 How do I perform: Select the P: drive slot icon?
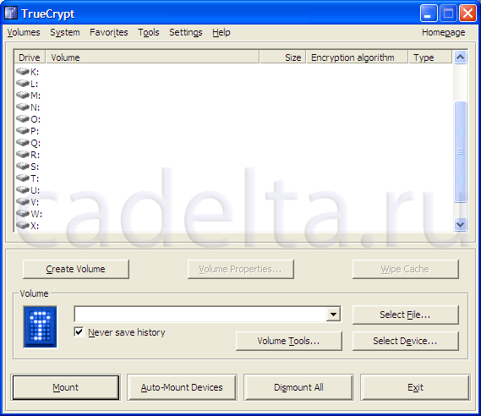click(x=23, y=131)
